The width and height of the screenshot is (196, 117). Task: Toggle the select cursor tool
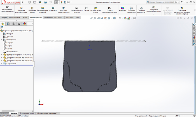pos(56,2)
